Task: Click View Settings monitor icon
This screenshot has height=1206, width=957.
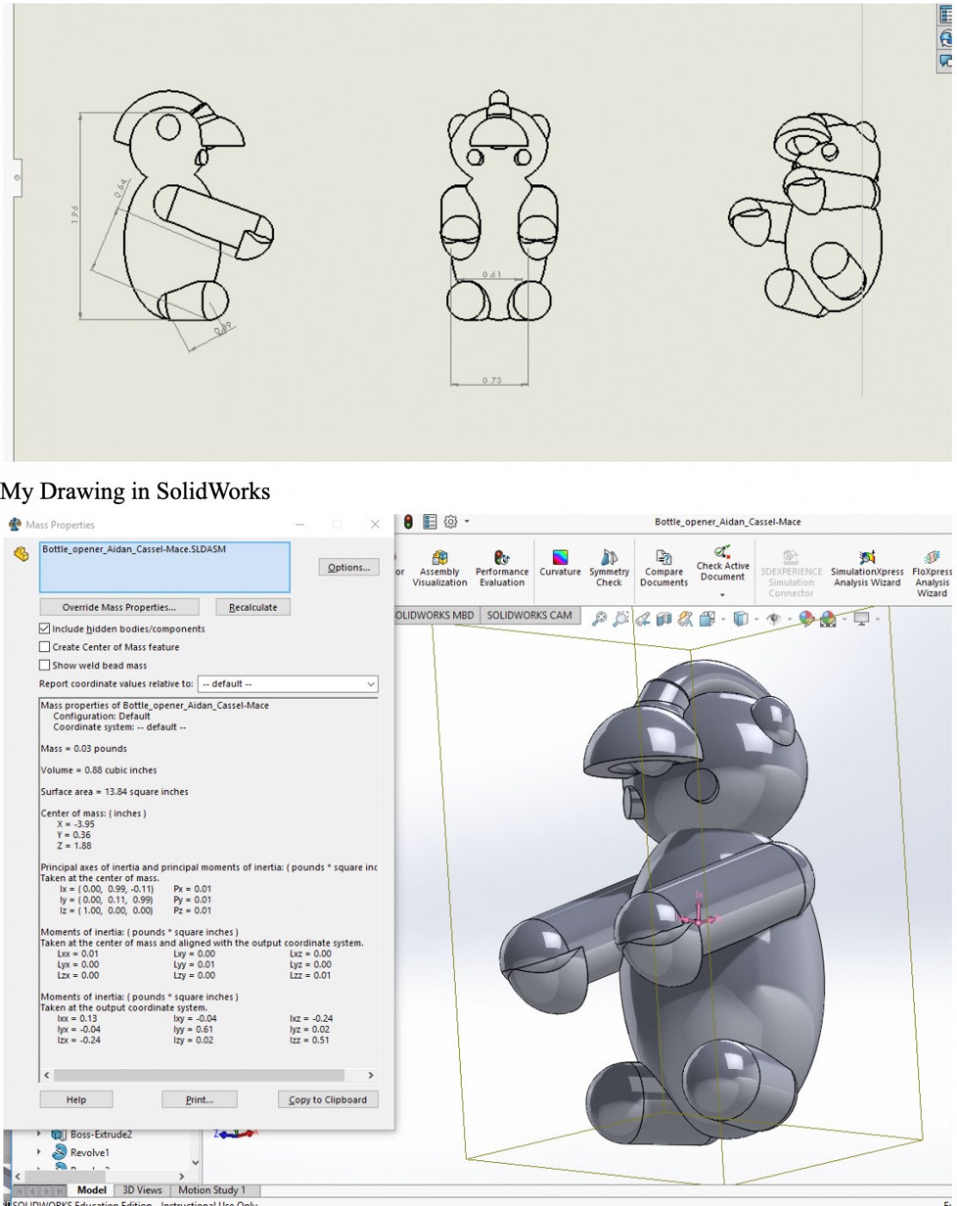Action: coord(861,619)
